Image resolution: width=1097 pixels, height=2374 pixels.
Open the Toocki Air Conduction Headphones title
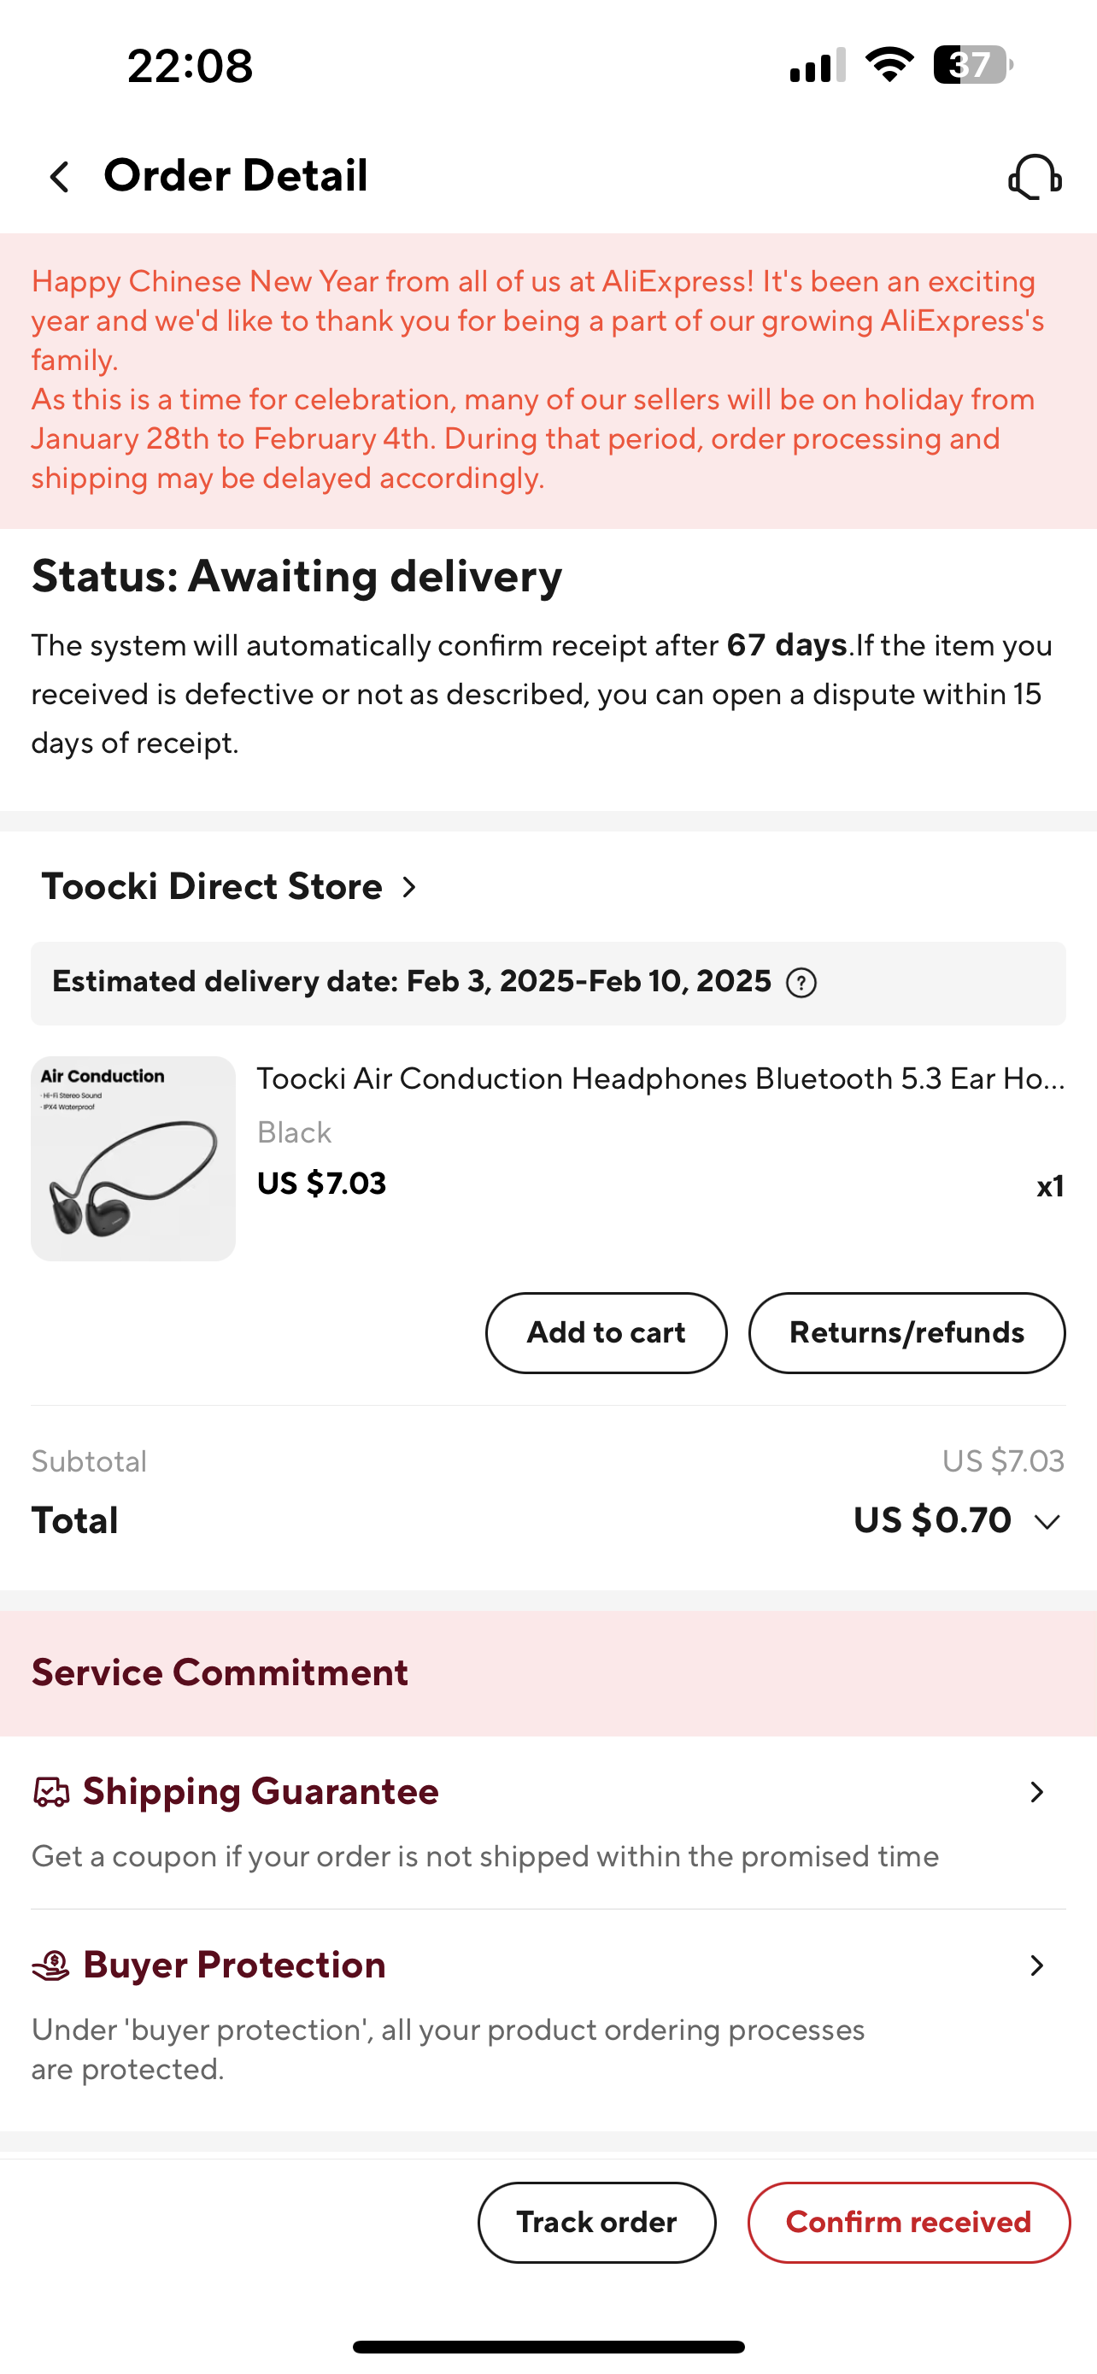click(660, 1079)
